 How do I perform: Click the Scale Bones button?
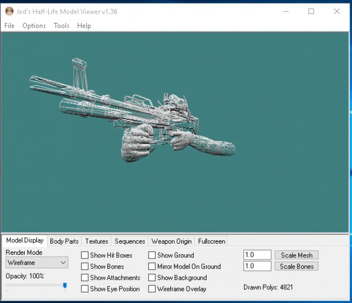coord(296,267)
